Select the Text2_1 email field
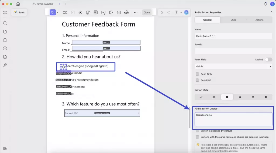The width and height of the screenshot is (276, 153). 106,48
